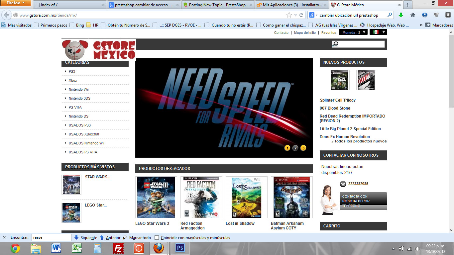Switch to the "Index of /" tab
Screen dimensions: 454x255
tap(70, 5)
